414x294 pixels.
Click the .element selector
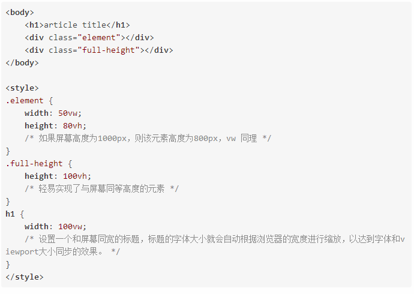(x=25, y=101)
